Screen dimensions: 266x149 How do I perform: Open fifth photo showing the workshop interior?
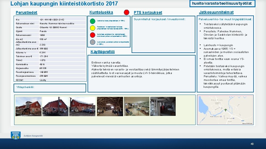point(137,107)
